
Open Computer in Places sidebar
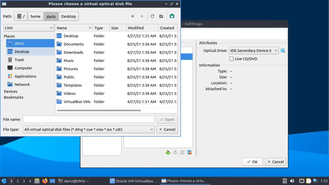pos(30,68)
